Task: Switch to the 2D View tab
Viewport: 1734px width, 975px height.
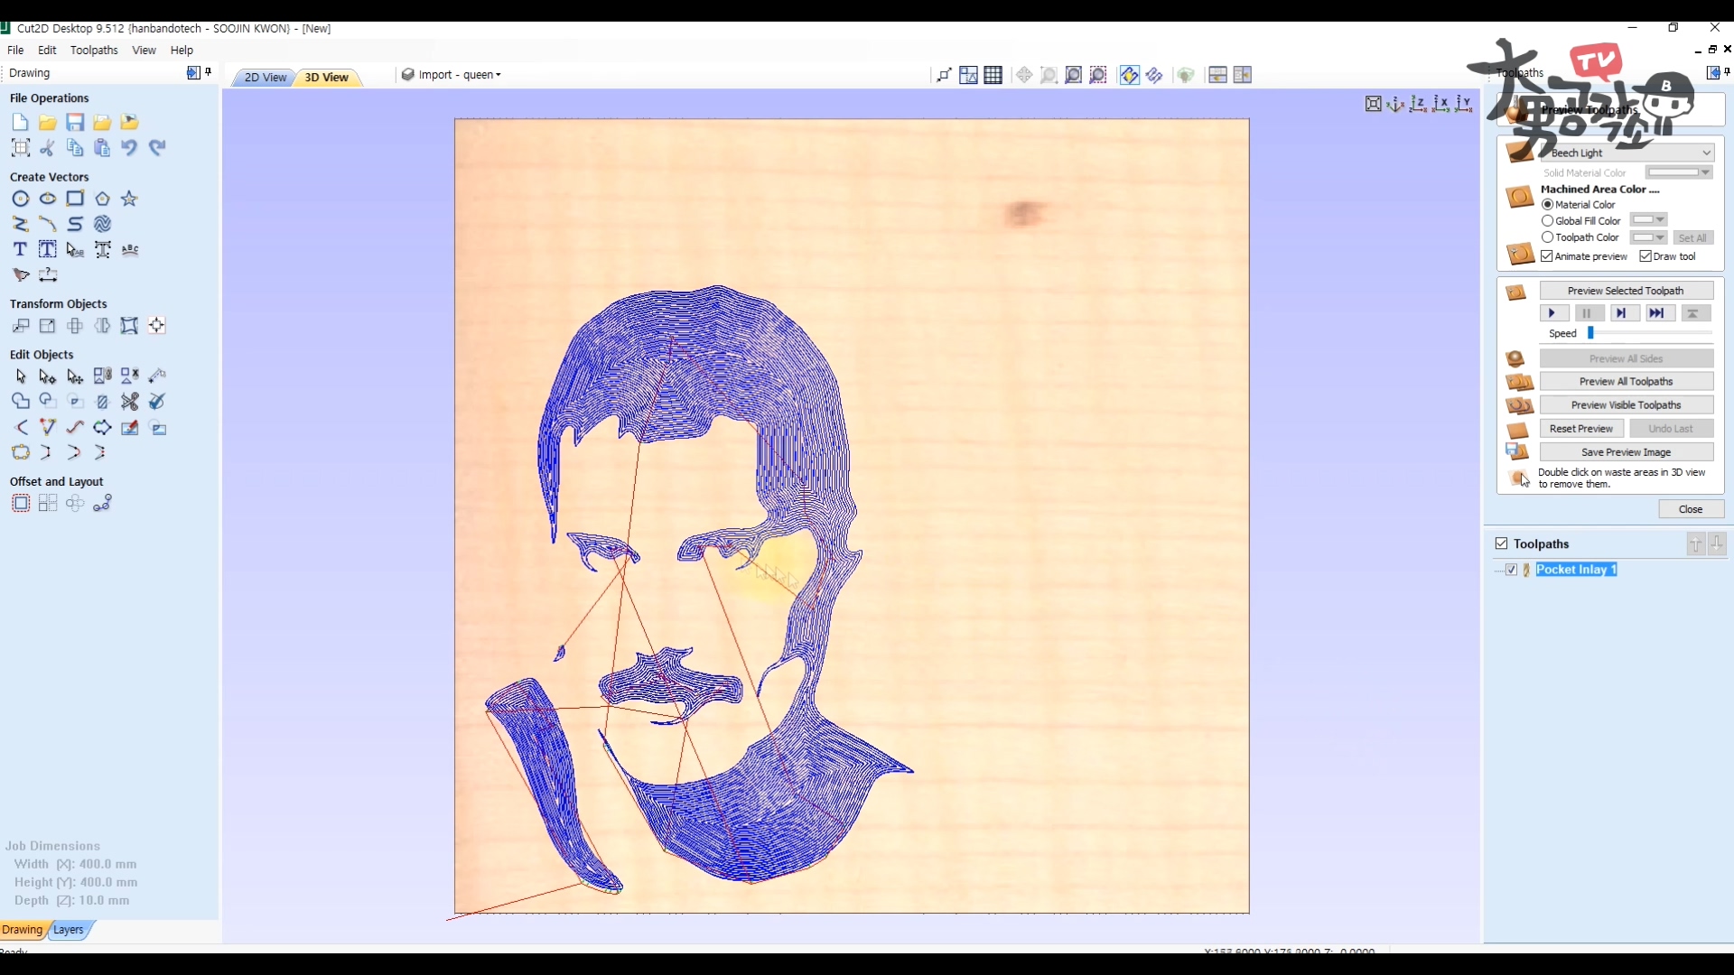Action: point(265,78)
